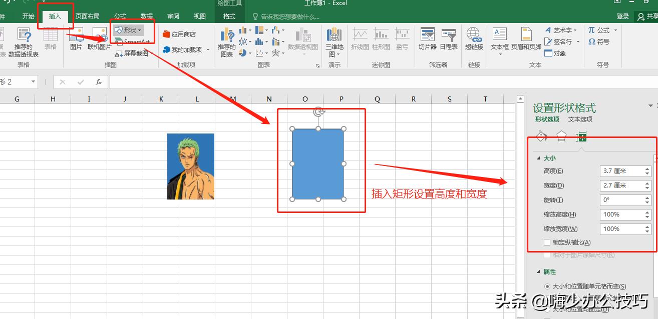
Task: Open 应用商店 add-in store
Action: [x=179, y=34]
